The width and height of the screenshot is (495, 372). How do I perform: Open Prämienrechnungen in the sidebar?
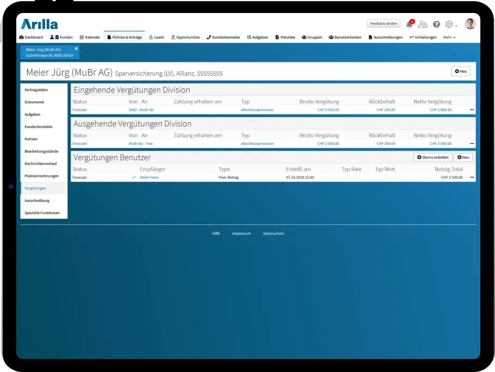coord(42,176)
